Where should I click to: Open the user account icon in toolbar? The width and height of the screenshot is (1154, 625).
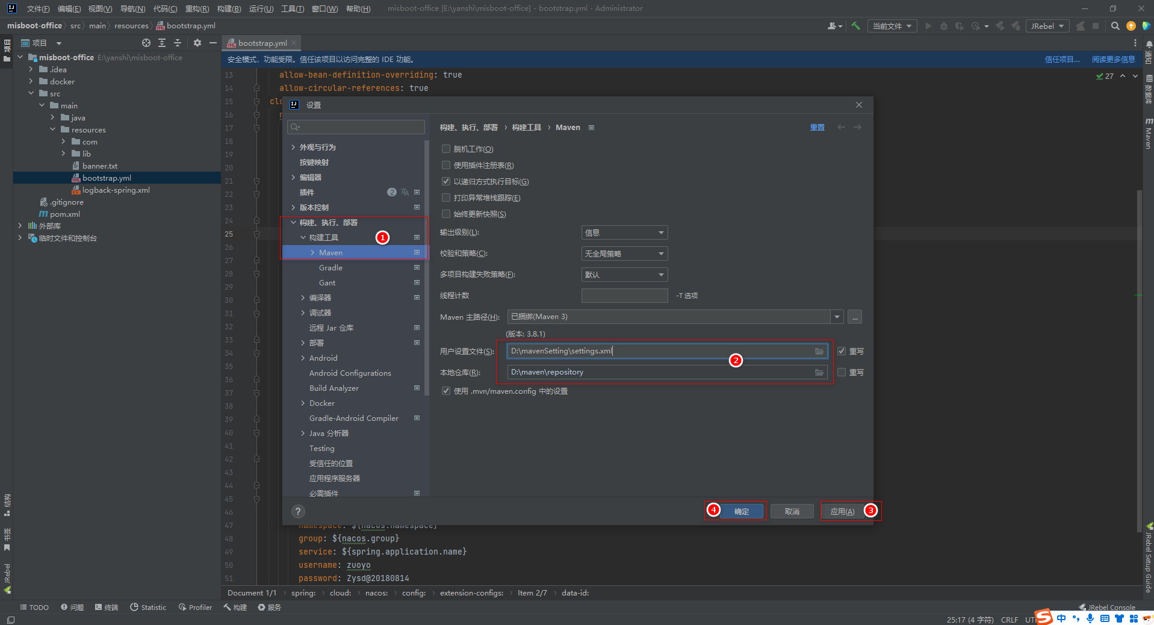(x=834, y=26)
